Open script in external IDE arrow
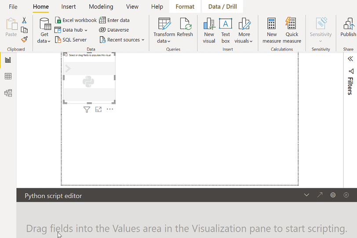 click(x=320, y=195)
